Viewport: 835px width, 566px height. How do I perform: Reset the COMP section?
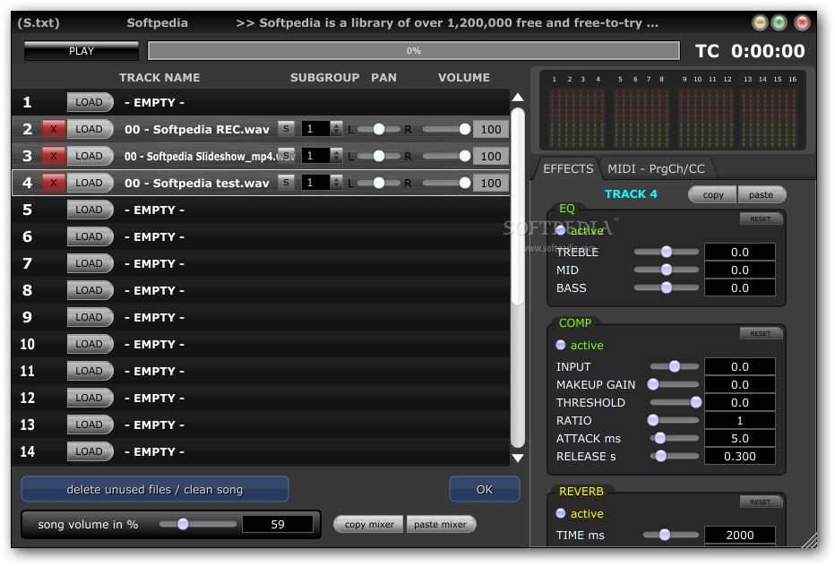coord(761,333)
